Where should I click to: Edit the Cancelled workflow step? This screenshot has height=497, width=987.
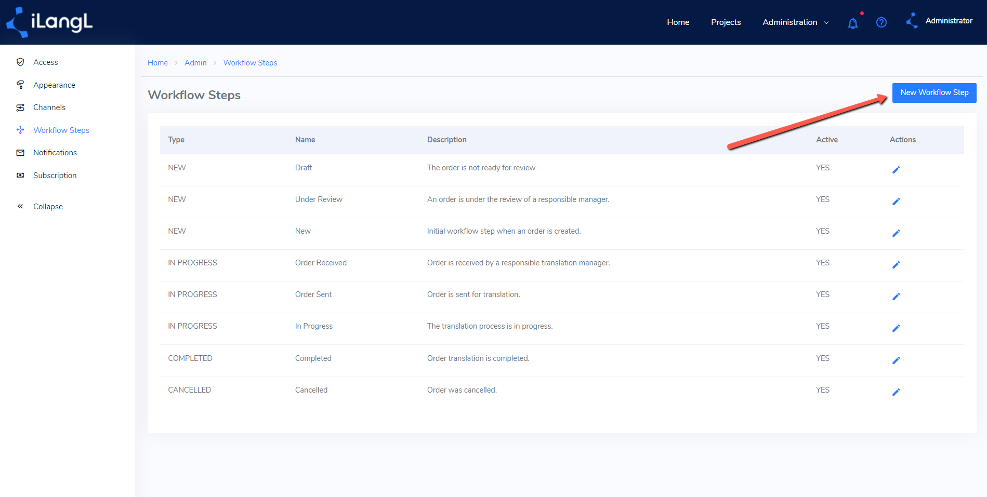pos(896,392)
